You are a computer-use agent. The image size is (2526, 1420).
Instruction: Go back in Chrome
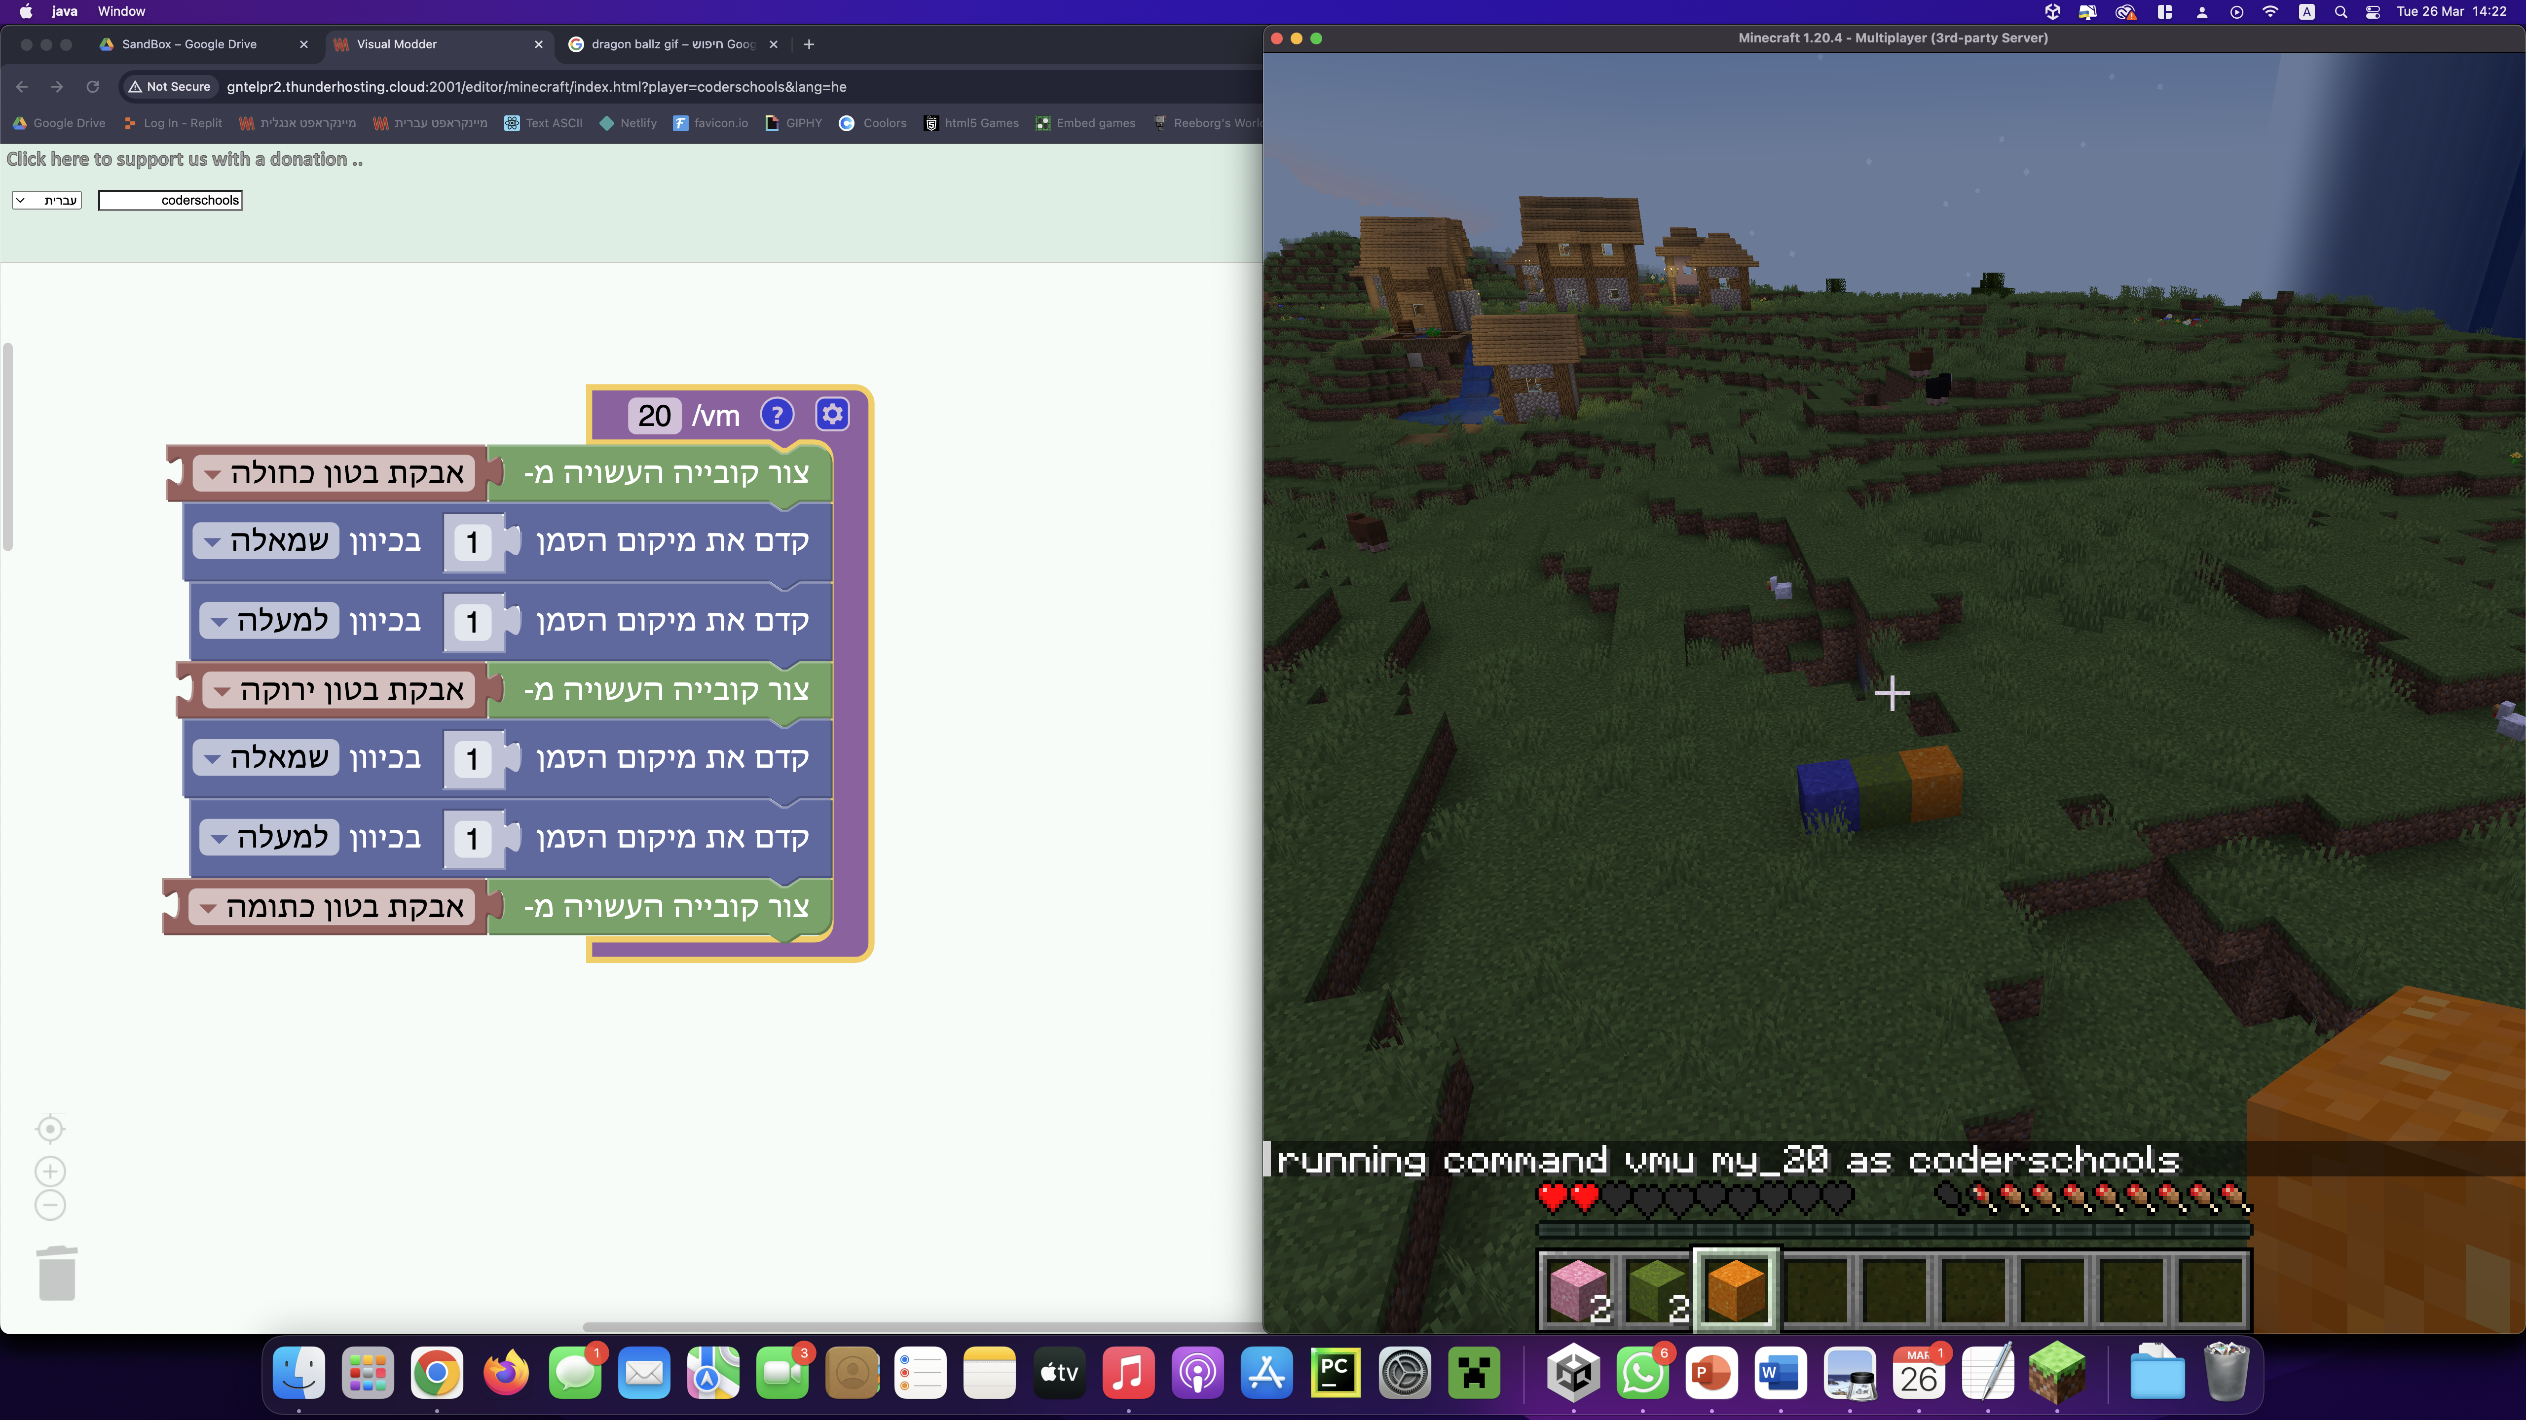pyautogui.click(x=23, y=86)
